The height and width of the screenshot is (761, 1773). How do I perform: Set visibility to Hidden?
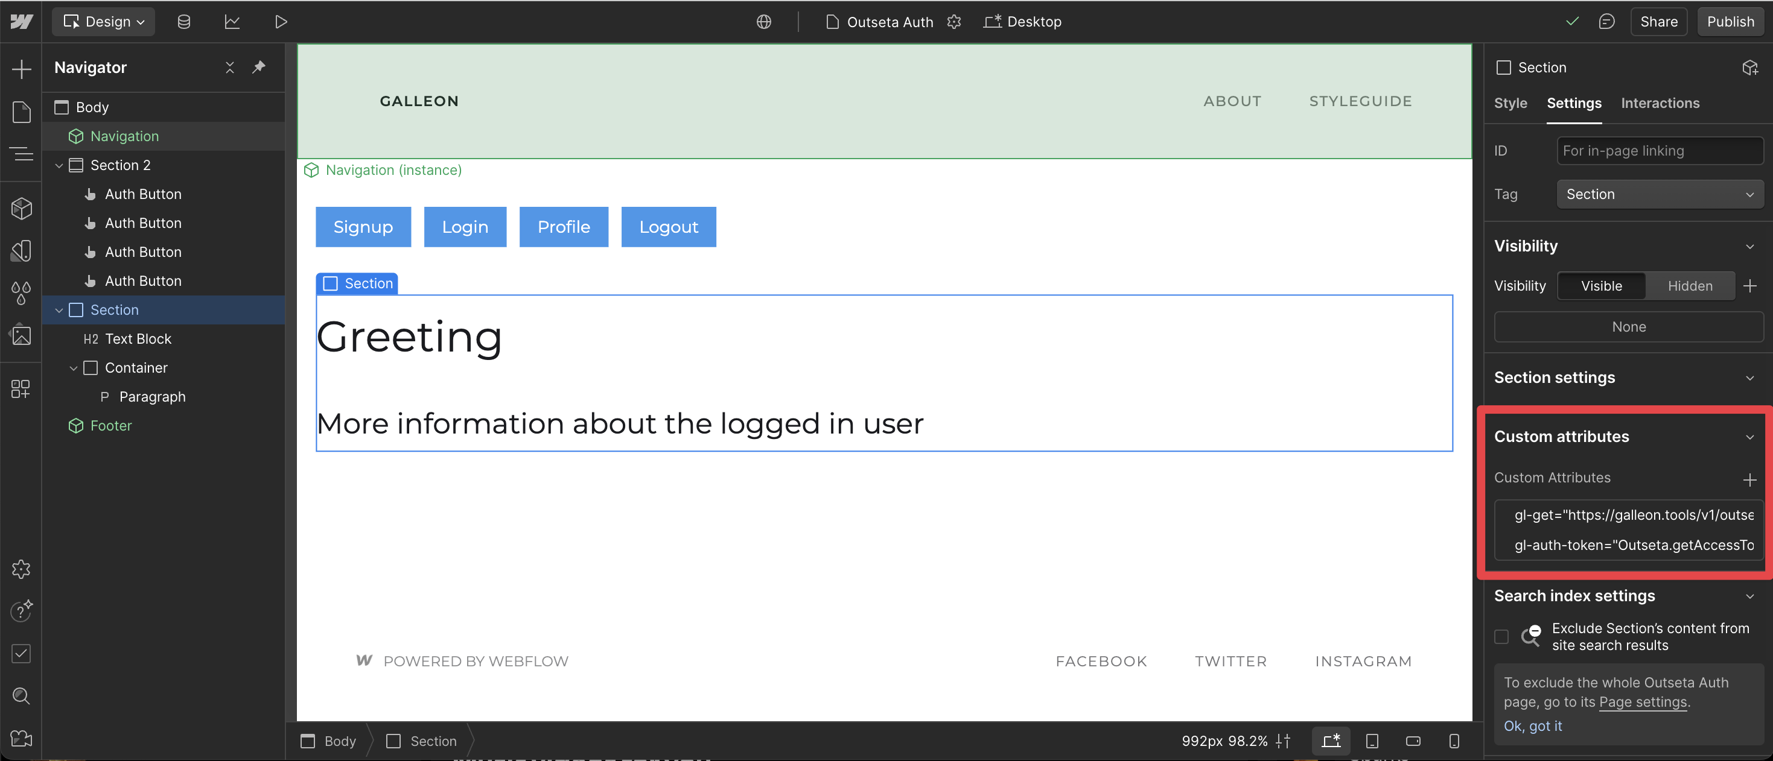1689,286
